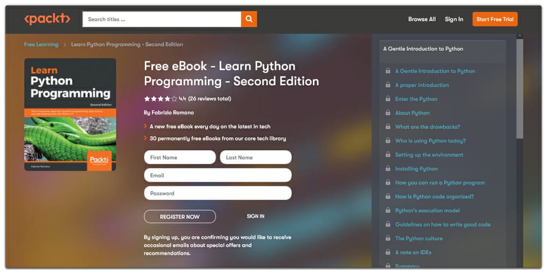Screen dimensions: 547x273
Task: Focus the Password field
Action: [218, 193]
